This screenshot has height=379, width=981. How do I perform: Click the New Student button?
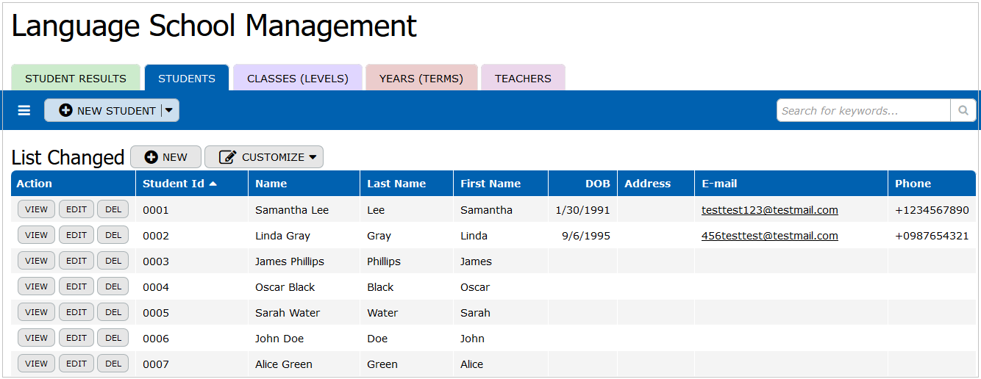[107, 111]
